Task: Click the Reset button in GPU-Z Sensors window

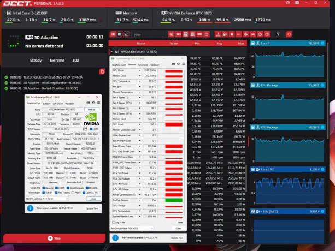Action: [180, 223]
